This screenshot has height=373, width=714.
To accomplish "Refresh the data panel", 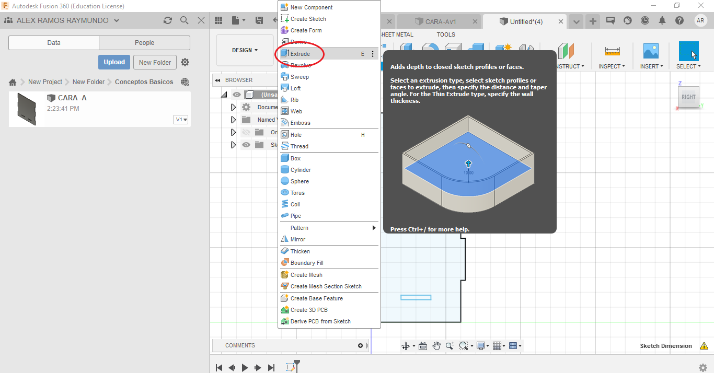I will pyautogui.click(x=167, y=20).
